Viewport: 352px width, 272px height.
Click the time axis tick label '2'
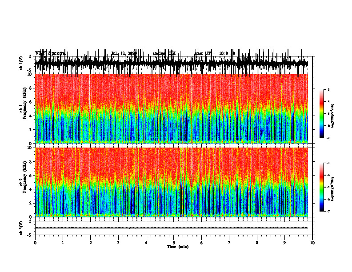pyautogui.click(x=91, y=243)
